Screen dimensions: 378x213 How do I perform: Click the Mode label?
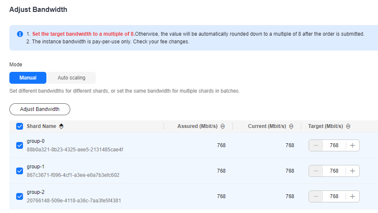point(16,65)
